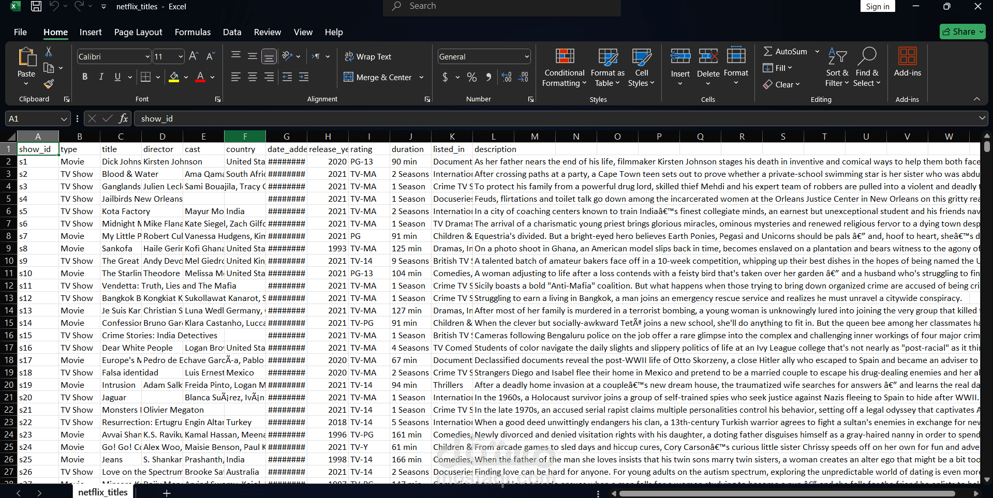Open Sort & Filter menu
Viewport: 993px width, 498px height.
(x=837, y=68)
